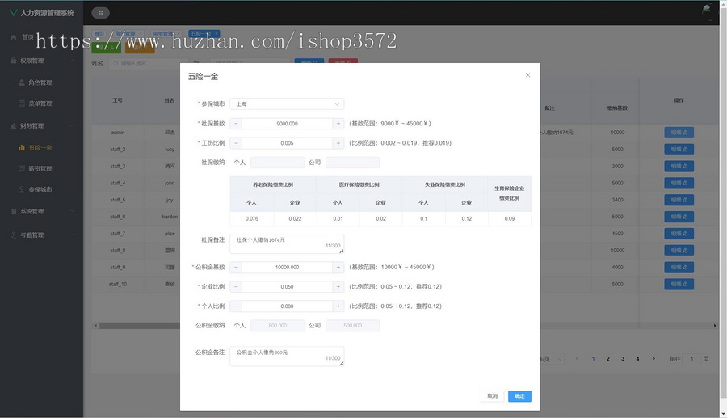This screenshot has height=418, width=727.
Task: Click the next page arrow in pagination
Action: (x=653, y=359)
